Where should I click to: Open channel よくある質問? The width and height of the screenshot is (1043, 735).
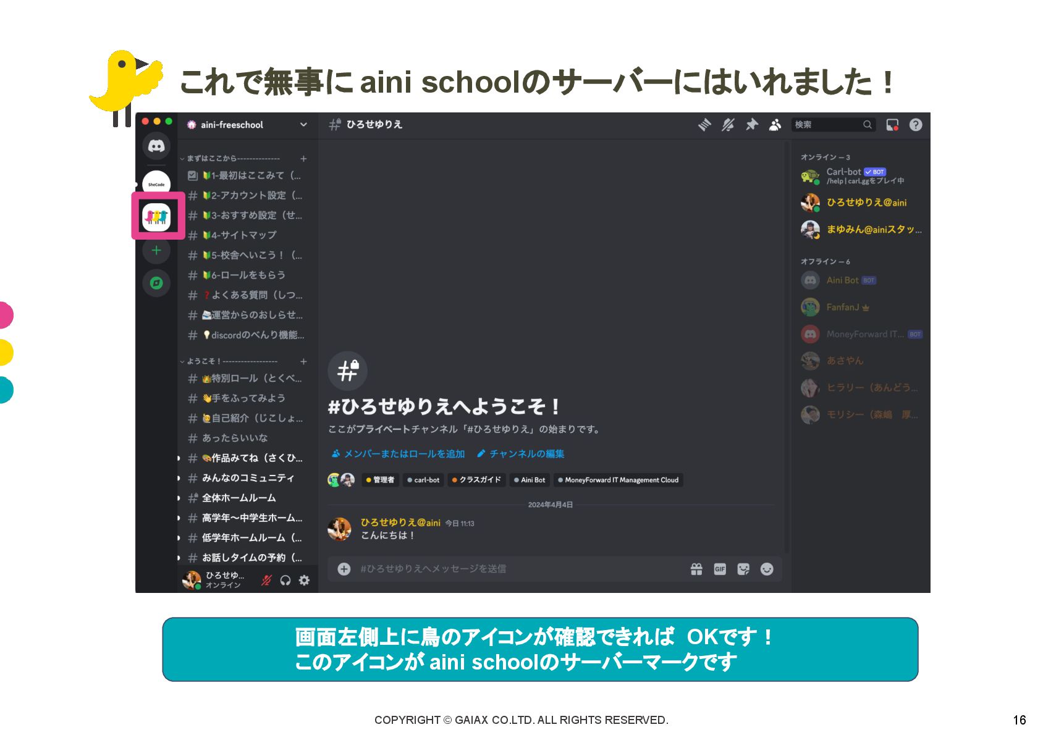245,295
